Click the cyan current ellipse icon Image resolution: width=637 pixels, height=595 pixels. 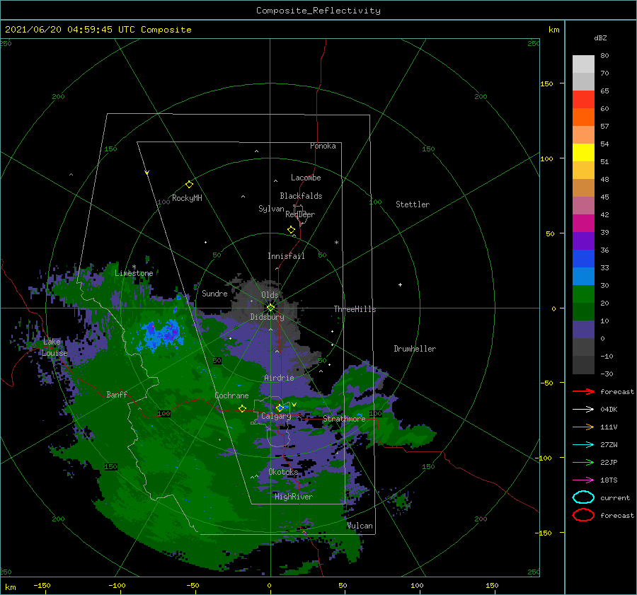(583, 497)
